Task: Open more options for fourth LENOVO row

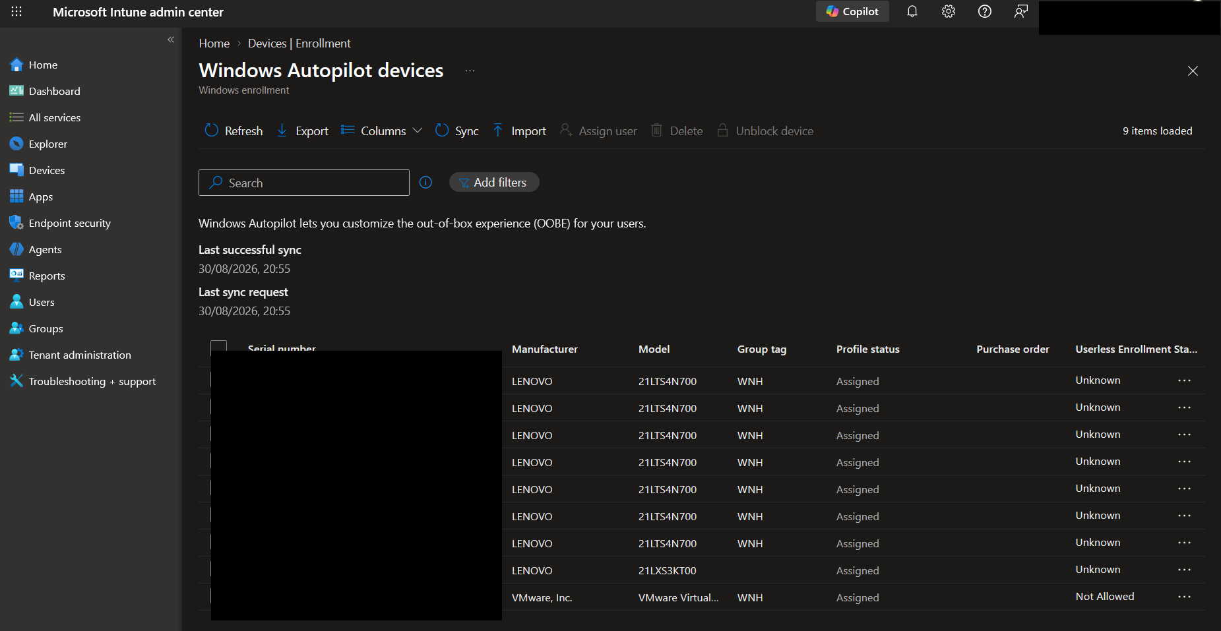Action: [x=1185, y=462]
